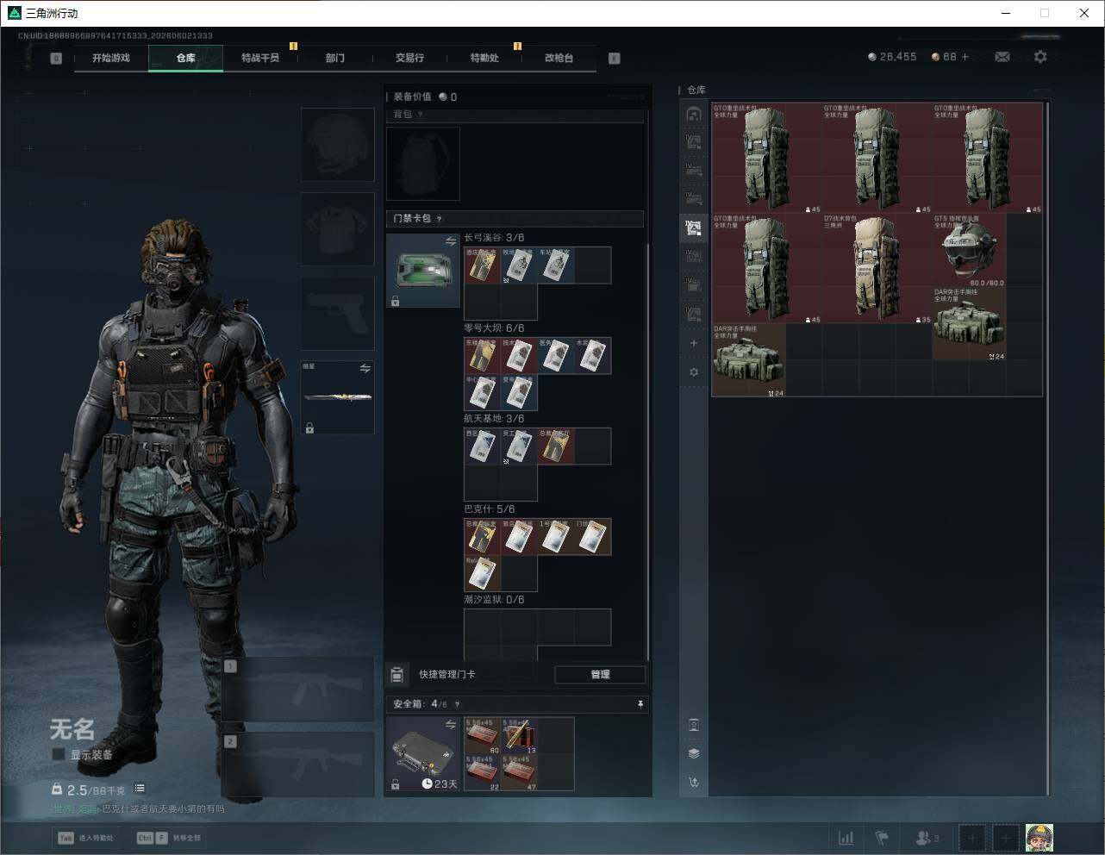Select the 5.56x45 ammo stack of 47

click(x=520, y=773)
